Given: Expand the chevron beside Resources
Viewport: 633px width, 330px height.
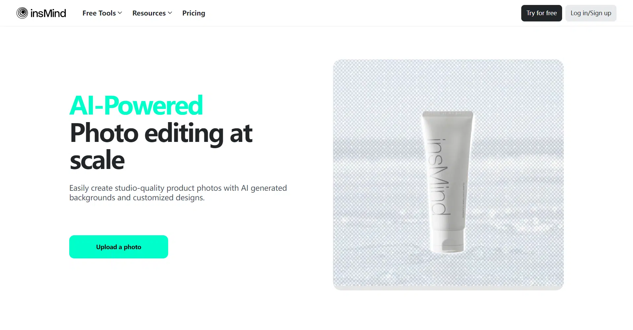Looking at the screenshot, I should pos(170,13).
